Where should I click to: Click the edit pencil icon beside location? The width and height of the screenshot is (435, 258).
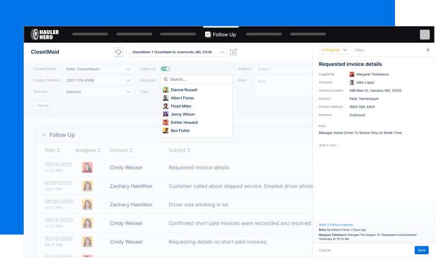[234, 52]
